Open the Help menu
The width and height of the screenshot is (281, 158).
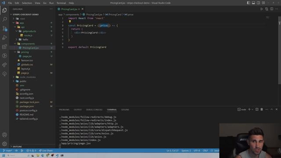click(x=71, y=3)
